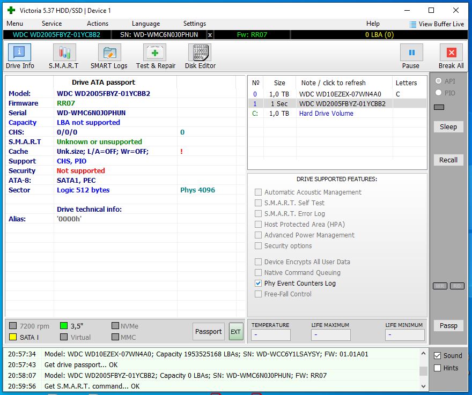Toggle the Sound checkbox
The image size is (472, 395).
click(x=437, y=355)
